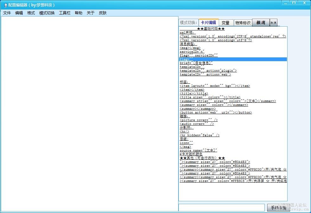Click the small button right of 撤消

tap(273, 23)
